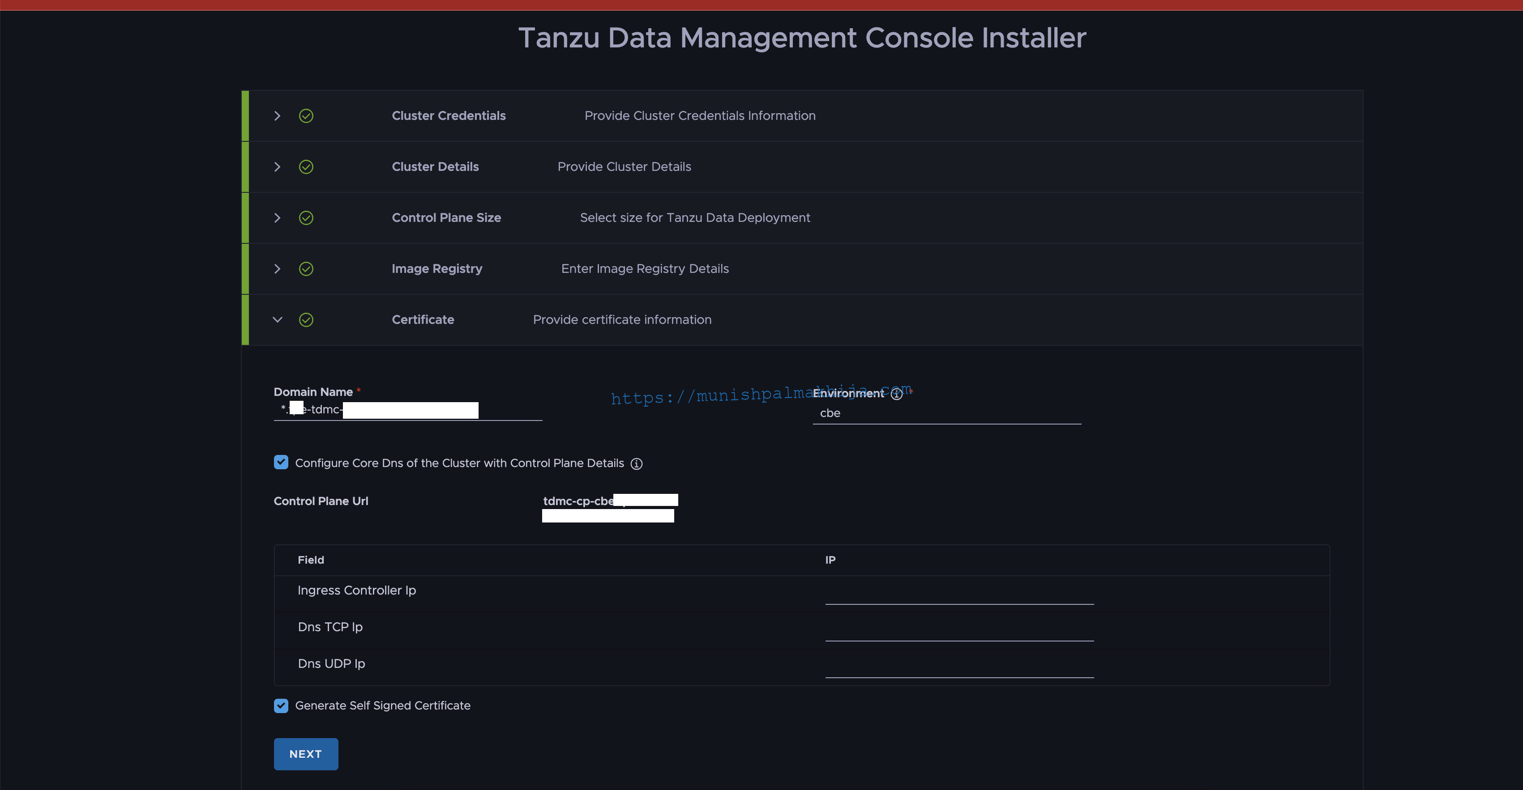
Task: Click 'Provide certificate information' text
Action: tap(623, 320)
